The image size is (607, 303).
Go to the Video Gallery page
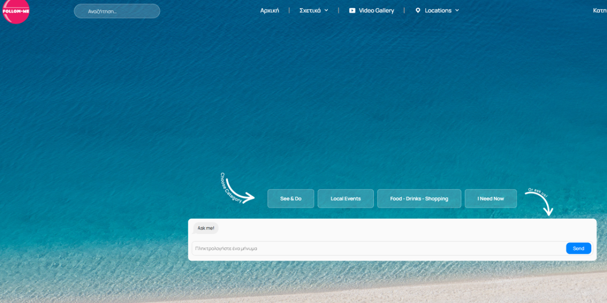376,10
